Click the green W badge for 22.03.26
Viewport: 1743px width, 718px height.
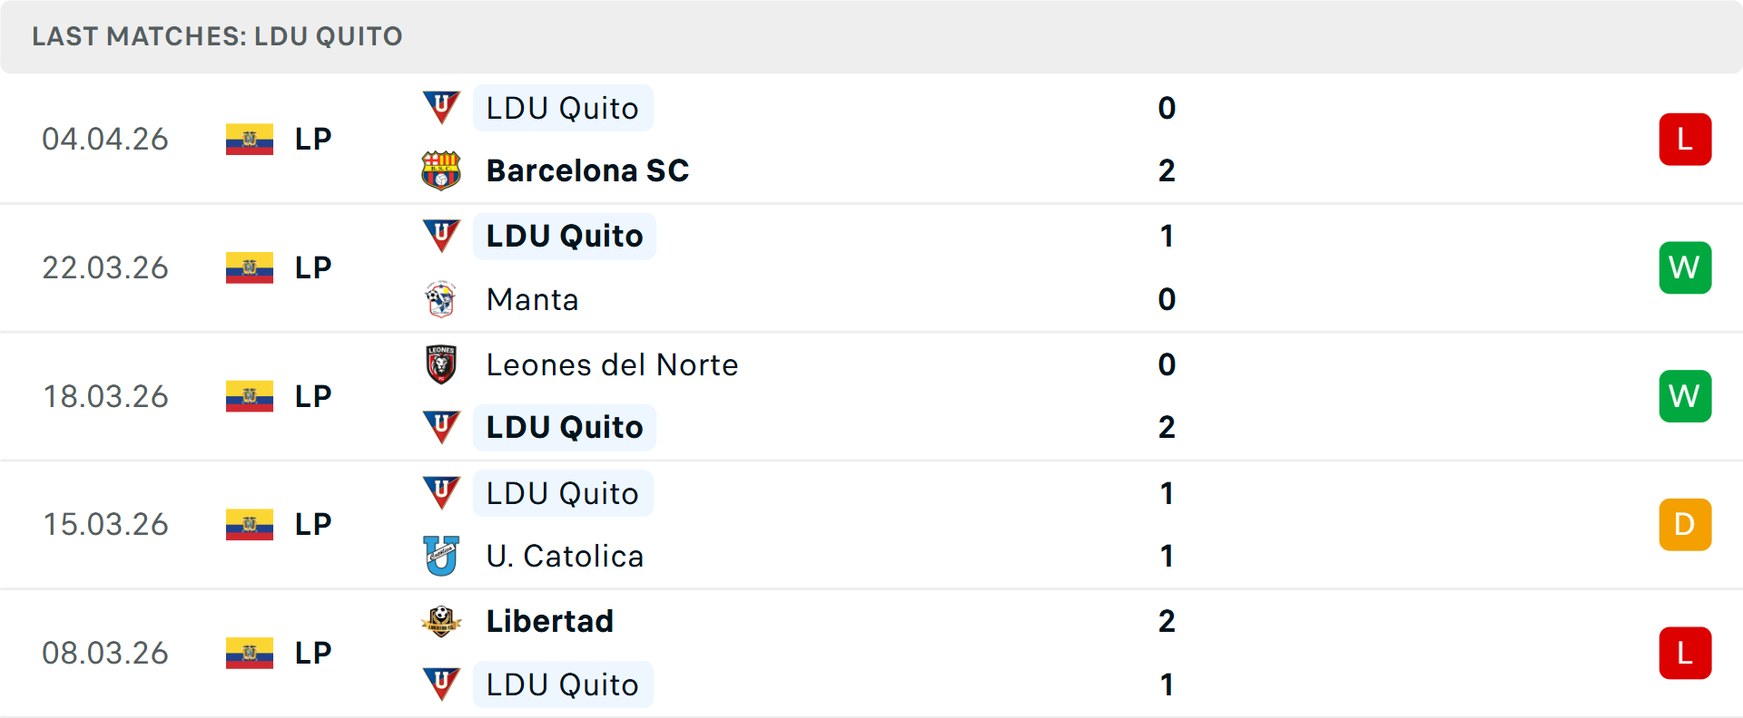[1685, 267]
